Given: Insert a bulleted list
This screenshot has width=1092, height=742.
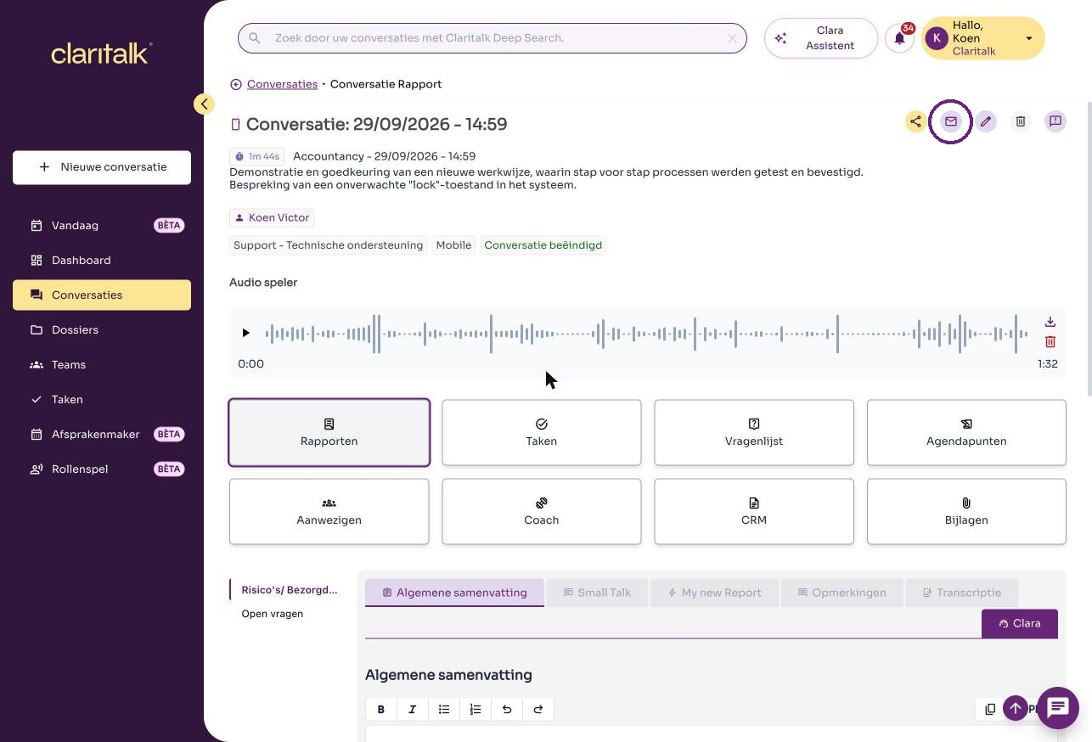Looking at the screenshot, I should point(444,709).
